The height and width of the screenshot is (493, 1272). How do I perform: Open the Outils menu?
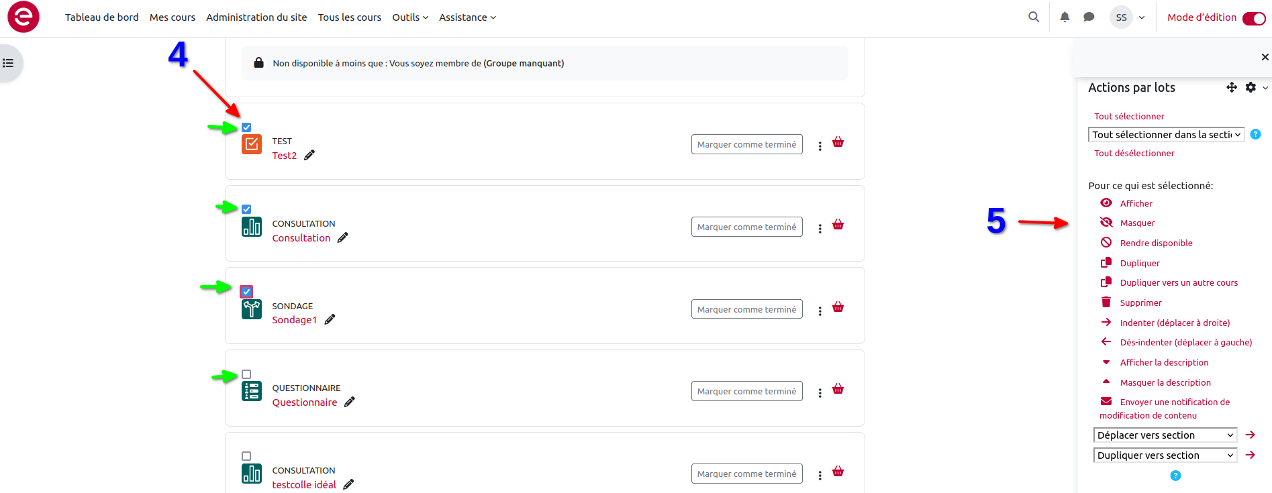(x=409, y=17)
